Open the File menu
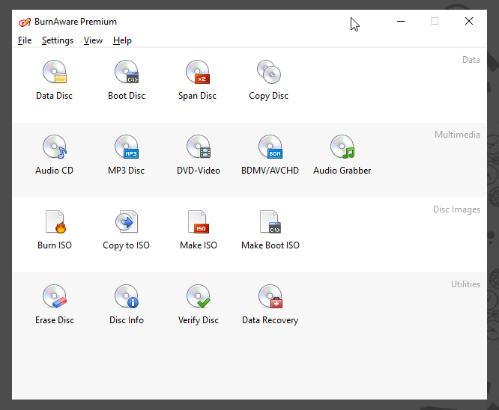 [25, 40]
